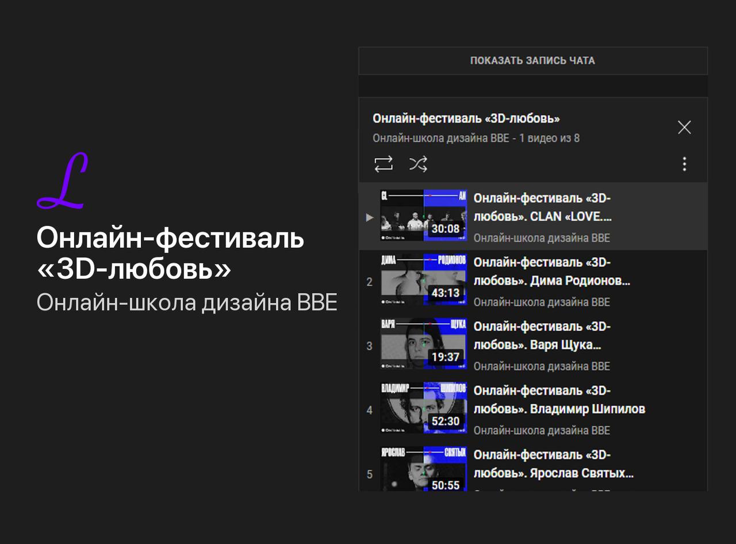736x544 pixels.
Task: Click purple script L logo
Action: pos(62,181)
